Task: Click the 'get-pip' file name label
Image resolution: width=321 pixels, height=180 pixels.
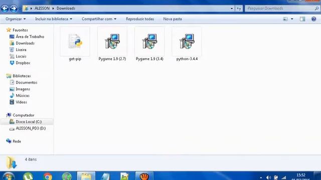Action: [x=75, y=59]
